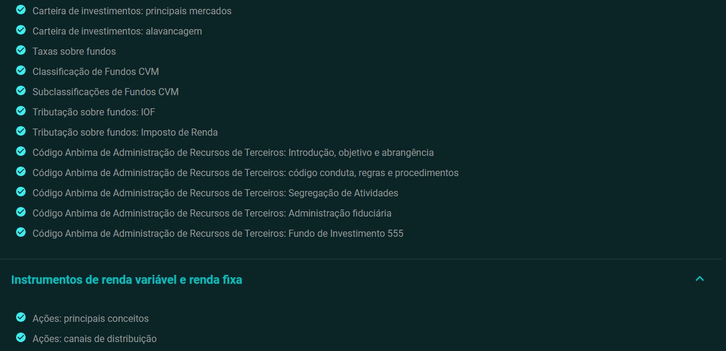This screenshot has width=726, height=351.
Task: Click check icon beside 'Segregação de Atividades' lesson
Action: point(21,192)
